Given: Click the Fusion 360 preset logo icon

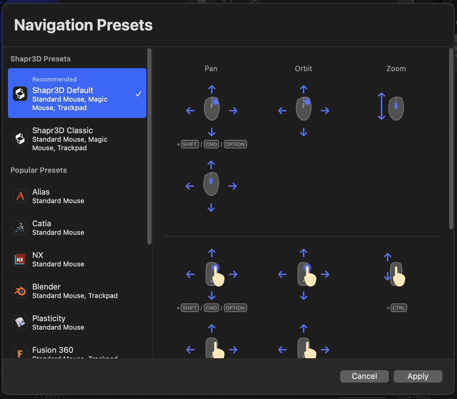Looking at the screenshot, I should pos(20,352).
